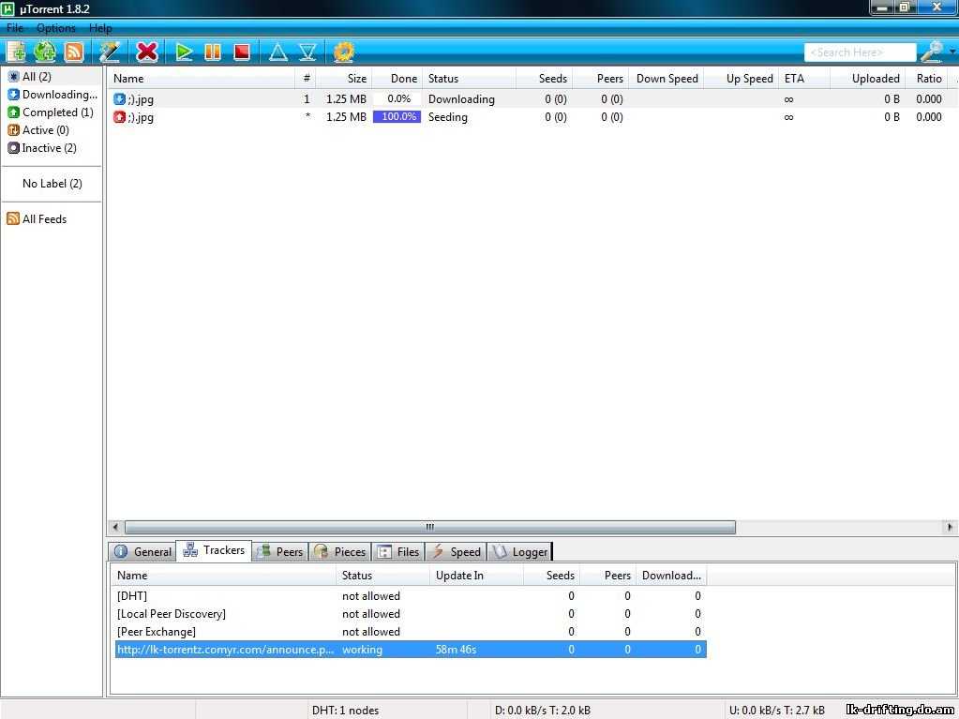Select the Downloading category in sidebar
Screen dimensions: 959x719
point(52,94)
